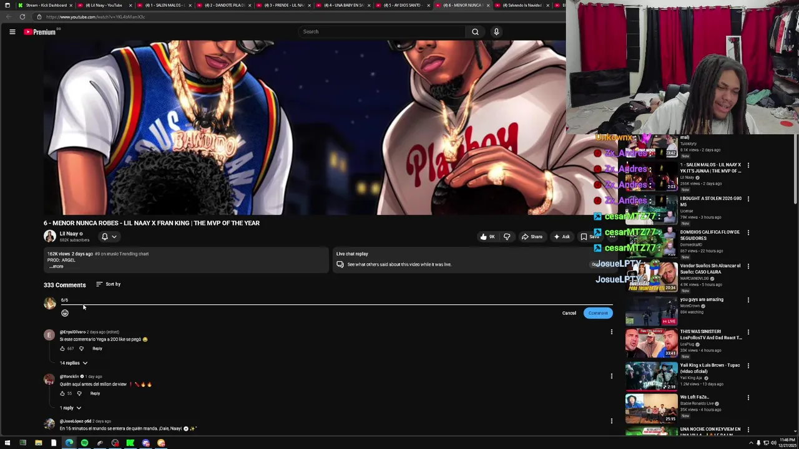
Task: Like the video with the thumbs up
Action: tap(487, 237)
